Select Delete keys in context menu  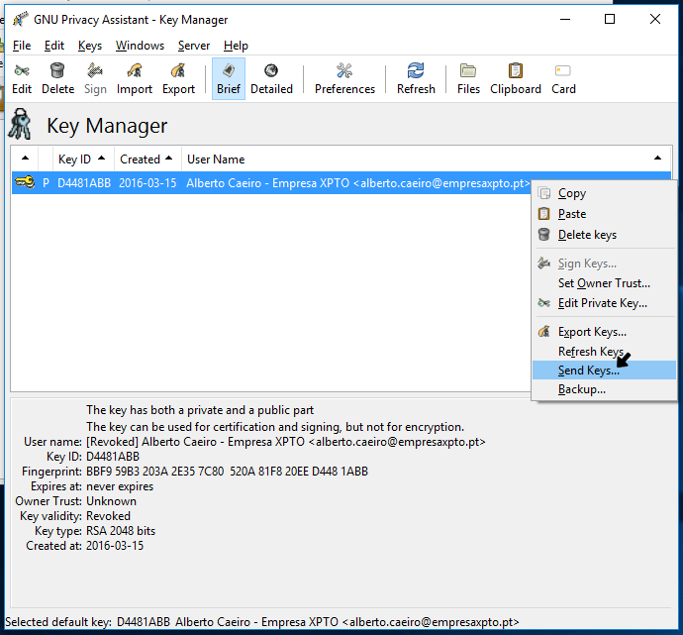pos(604,235)
